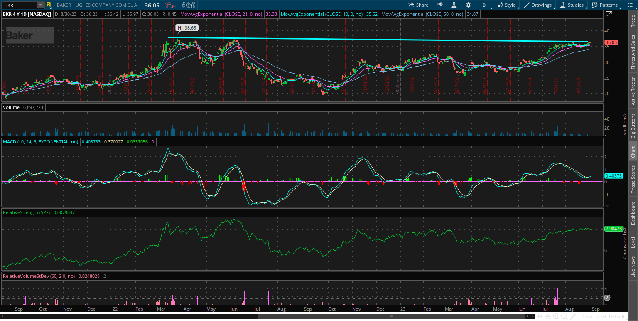Click the MACD (10, 24, 6) study label
The height and width of the screenshot is (321, 638).
[41, 142]
